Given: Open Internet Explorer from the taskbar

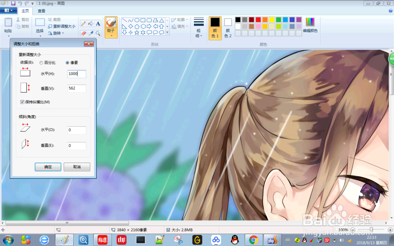Looking at the screenshot, I should click(45, 240).
